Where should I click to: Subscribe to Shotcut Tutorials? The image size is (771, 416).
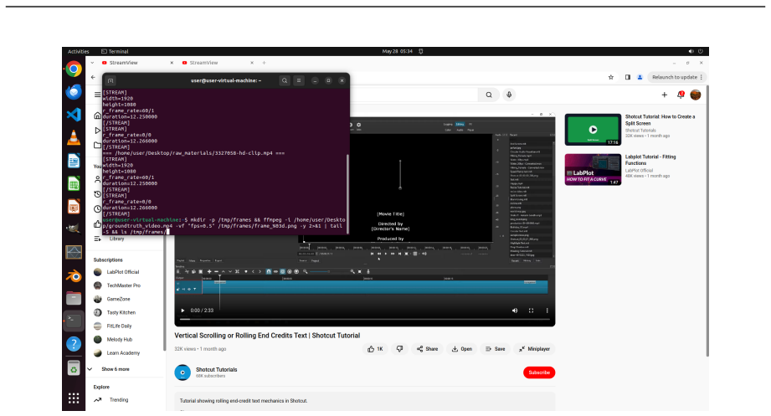(x=539, y=372)
